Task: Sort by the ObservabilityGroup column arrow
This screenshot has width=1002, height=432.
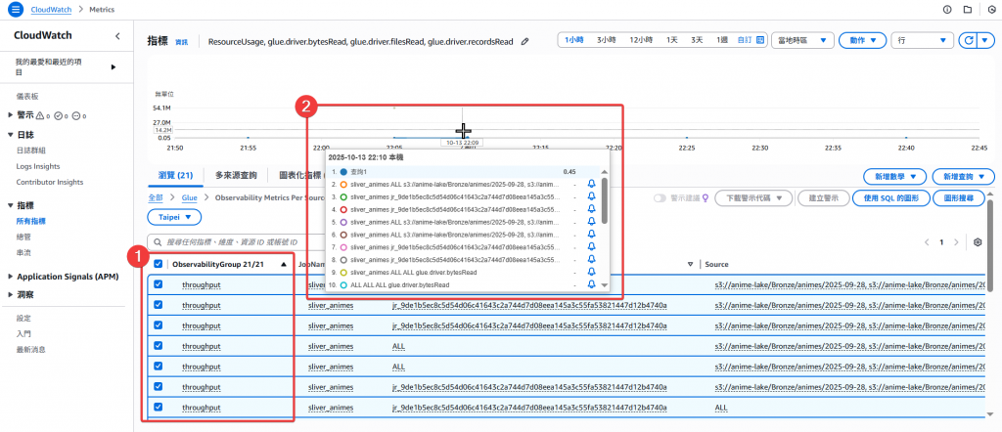Action: coord(283,264)
